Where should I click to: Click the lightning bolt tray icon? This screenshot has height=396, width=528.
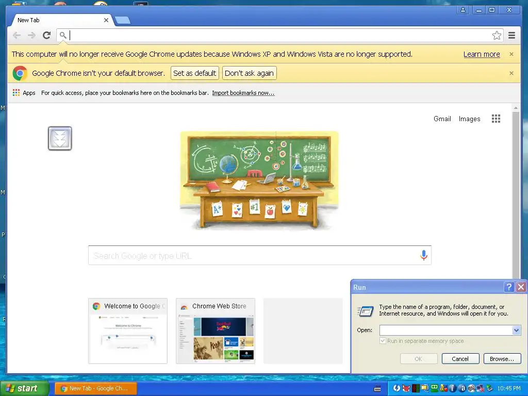(x=397, y=388)
